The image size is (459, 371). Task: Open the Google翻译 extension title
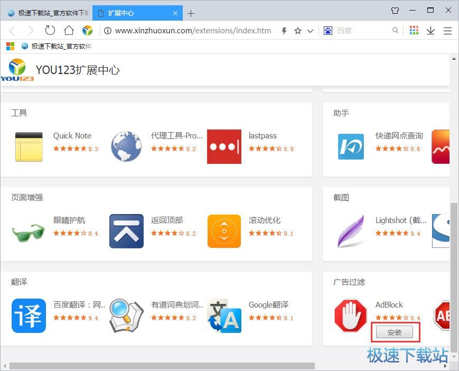(x=268, y=305)
